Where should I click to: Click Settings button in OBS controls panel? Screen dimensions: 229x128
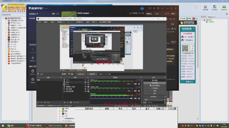point(155,91)
